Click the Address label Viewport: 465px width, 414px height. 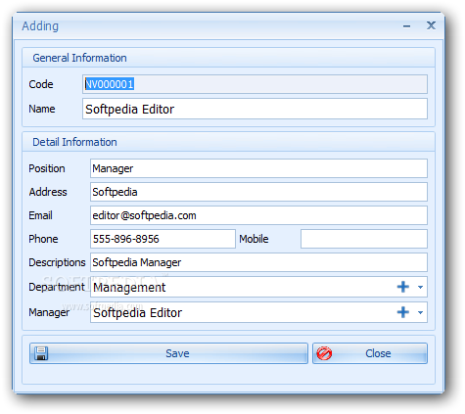tap(48, 192)
